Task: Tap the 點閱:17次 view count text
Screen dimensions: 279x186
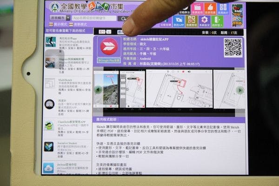Action: (x=229, y=33)
